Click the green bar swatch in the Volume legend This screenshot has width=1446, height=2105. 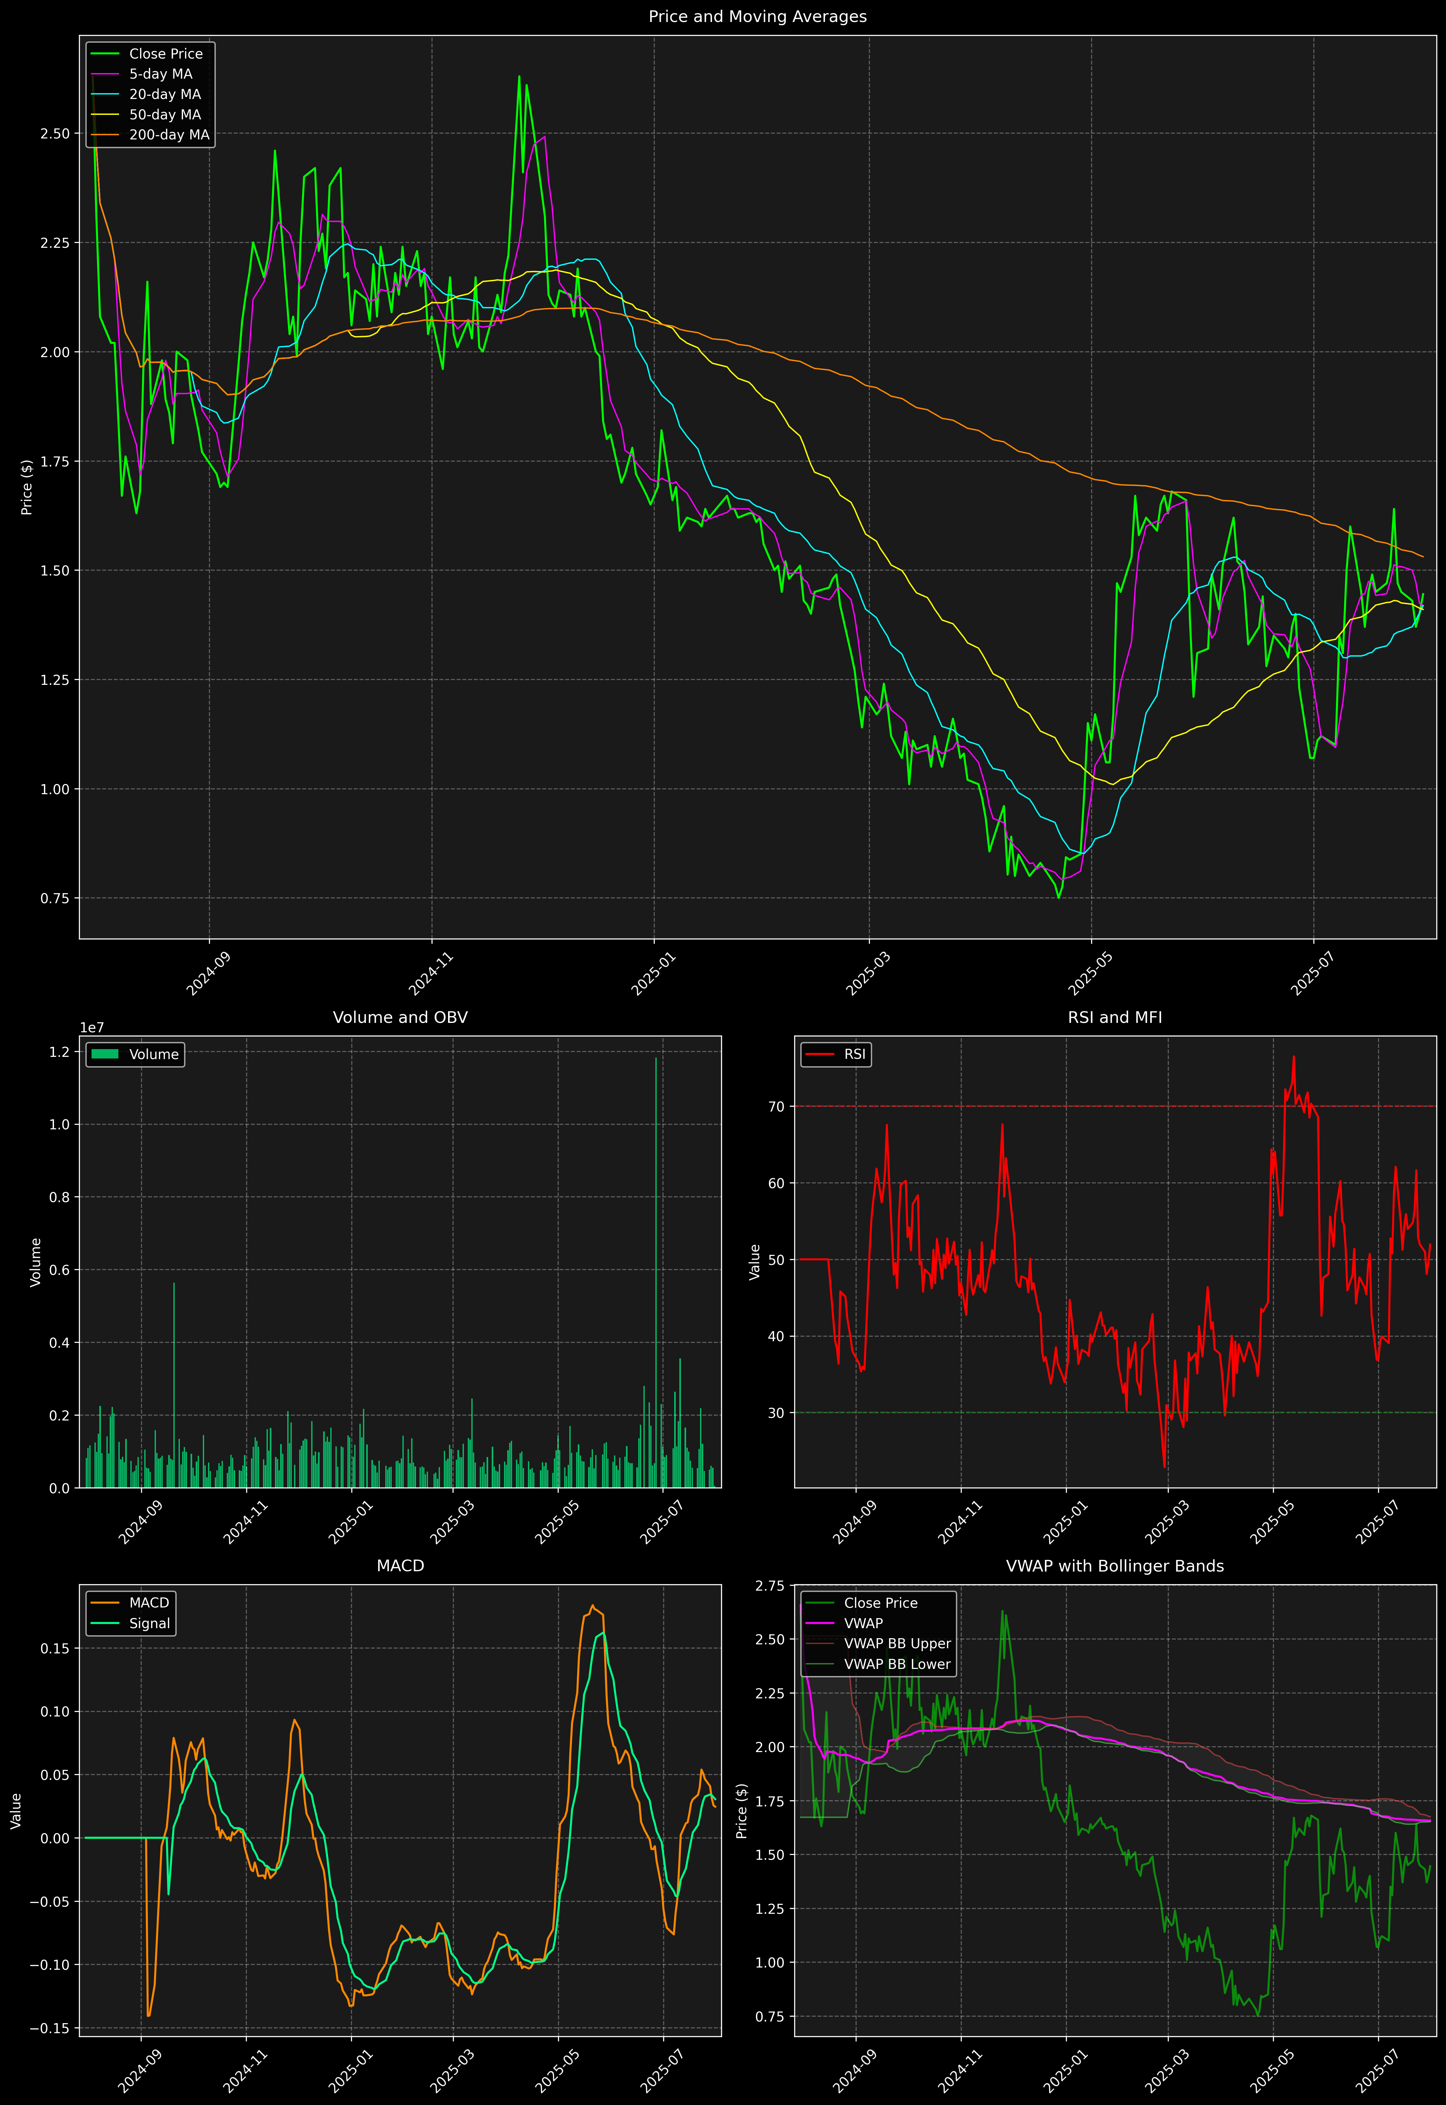(x=105, y=1054)
